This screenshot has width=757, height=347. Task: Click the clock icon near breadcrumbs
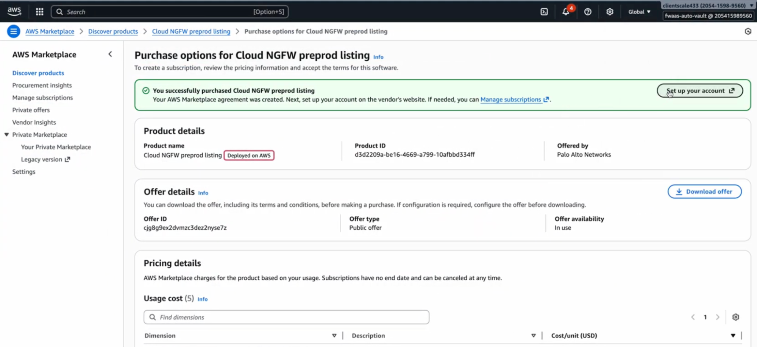(x=748, y=31)
